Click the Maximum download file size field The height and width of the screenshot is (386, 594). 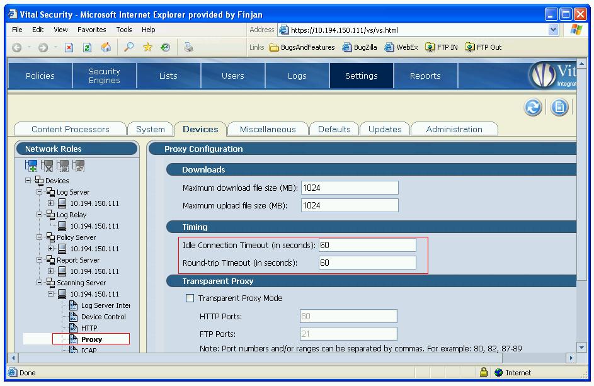click(x=350, y=188)
